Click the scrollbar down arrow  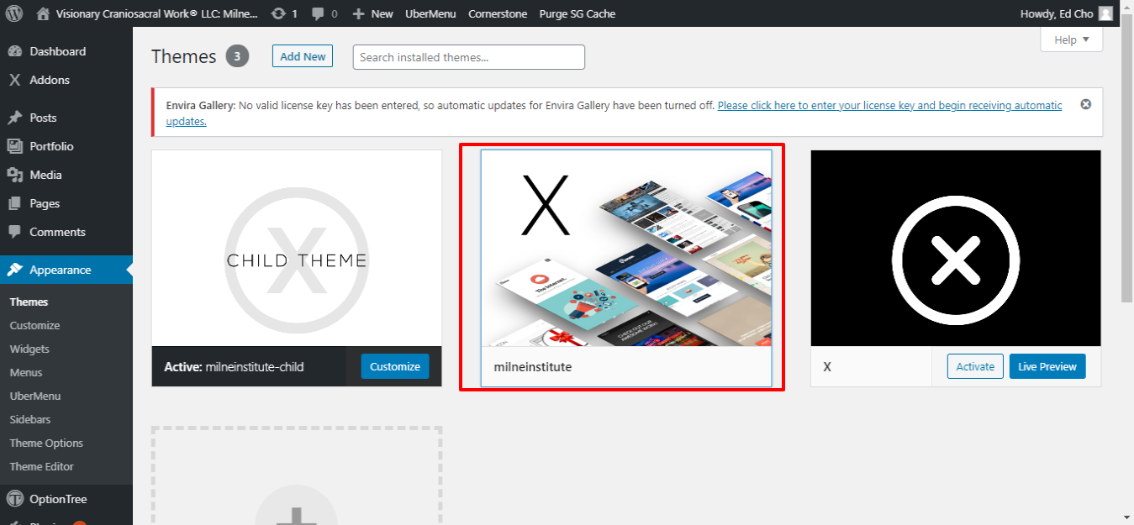1126,517
